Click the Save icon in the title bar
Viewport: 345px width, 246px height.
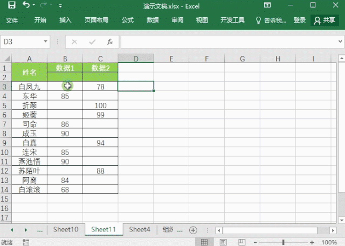click(x=12, y=5)
